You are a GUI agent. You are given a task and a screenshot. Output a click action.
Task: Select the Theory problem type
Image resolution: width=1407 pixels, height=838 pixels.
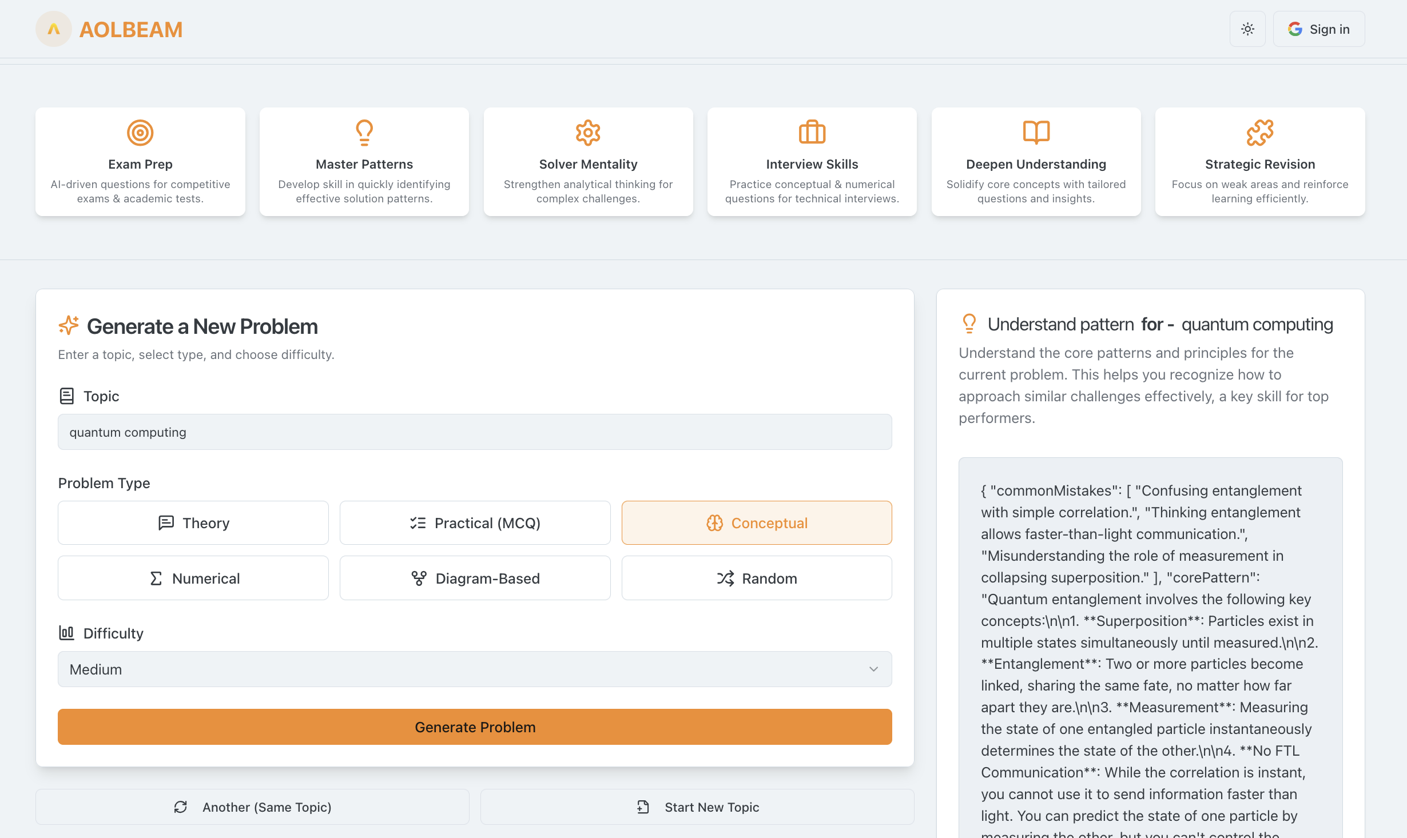(193, 523)
